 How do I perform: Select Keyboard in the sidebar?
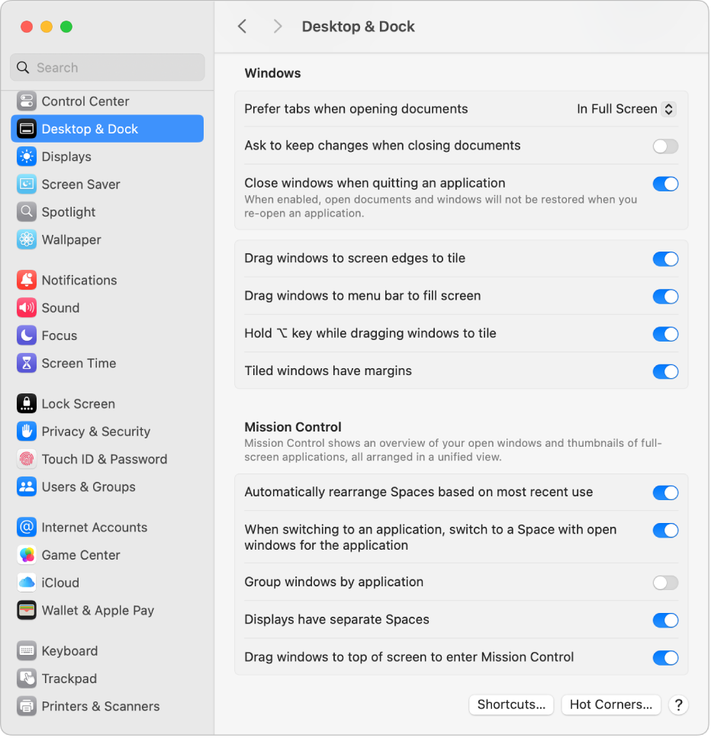coord(69,651)
